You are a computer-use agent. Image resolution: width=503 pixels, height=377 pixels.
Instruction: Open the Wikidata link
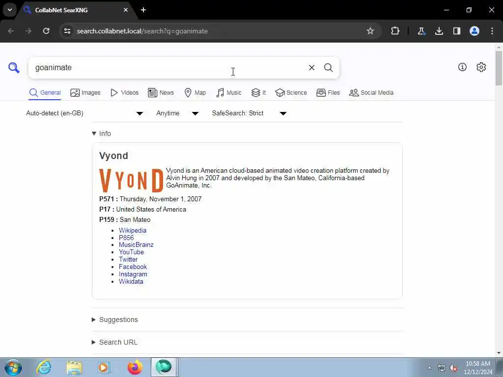click(x=131, y=281)
